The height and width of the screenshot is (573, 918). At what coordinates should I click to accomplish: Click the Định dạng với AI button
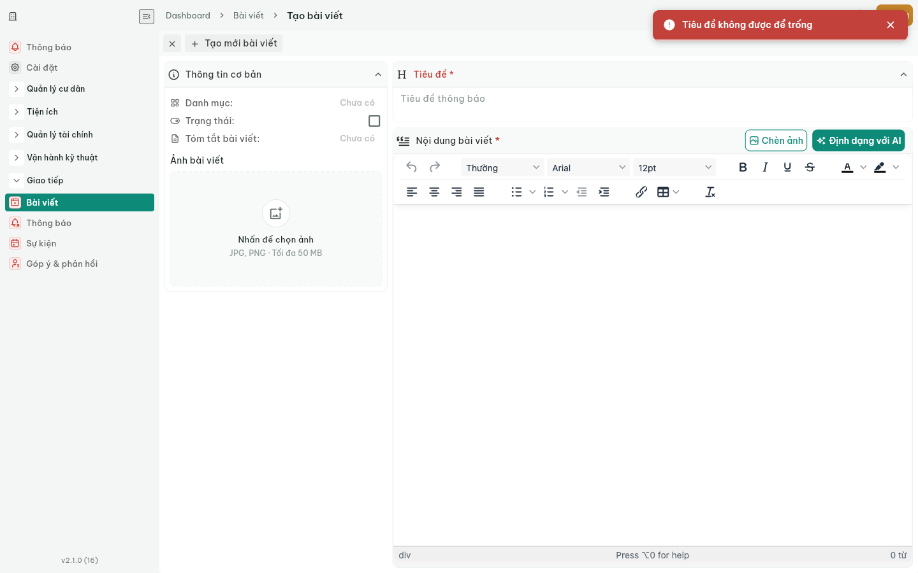point(859,141)
